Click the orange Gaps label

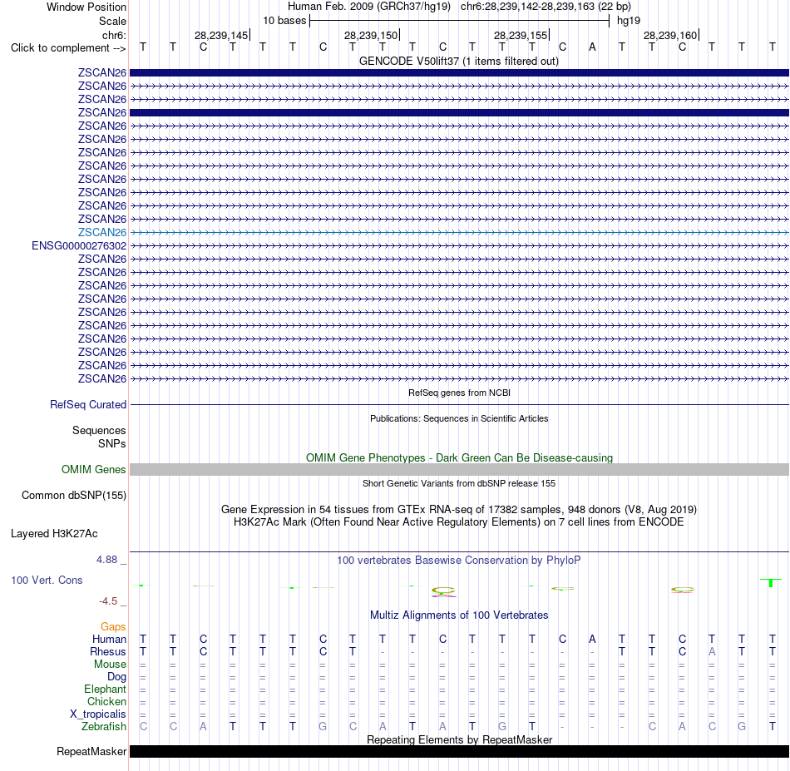(x=113, y=626)
